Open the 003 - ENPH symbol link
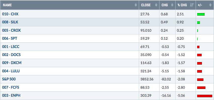This screenshot has height=100, width=214. click(11, 95)
